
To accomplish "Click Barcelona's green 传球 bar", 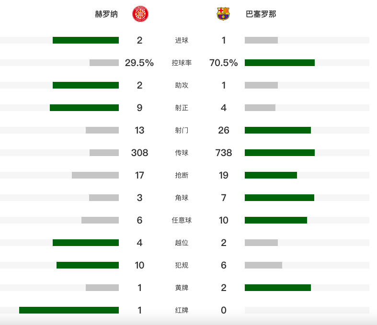I will click(280, 153).
